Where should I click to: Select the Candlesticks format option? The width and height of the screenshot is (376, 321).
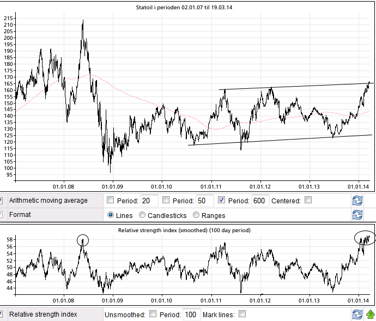[x=143, y=215]
